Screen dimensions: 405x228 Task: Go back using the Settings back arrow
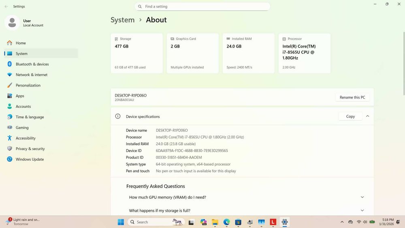[6, 6]
